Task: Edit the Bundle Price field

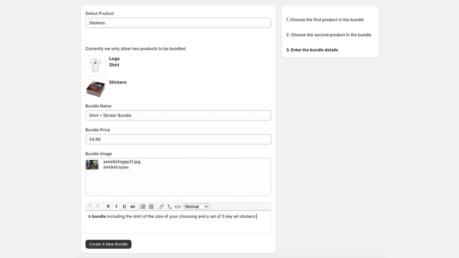Action: click(x=178, y=139)
